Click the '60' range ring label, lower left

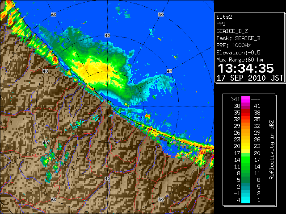54,199
